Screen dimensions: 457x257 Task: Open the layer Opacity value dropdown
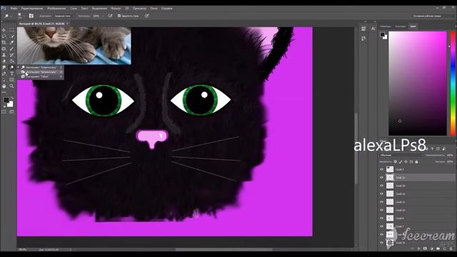pyautogui.click(x=450, y=156)
